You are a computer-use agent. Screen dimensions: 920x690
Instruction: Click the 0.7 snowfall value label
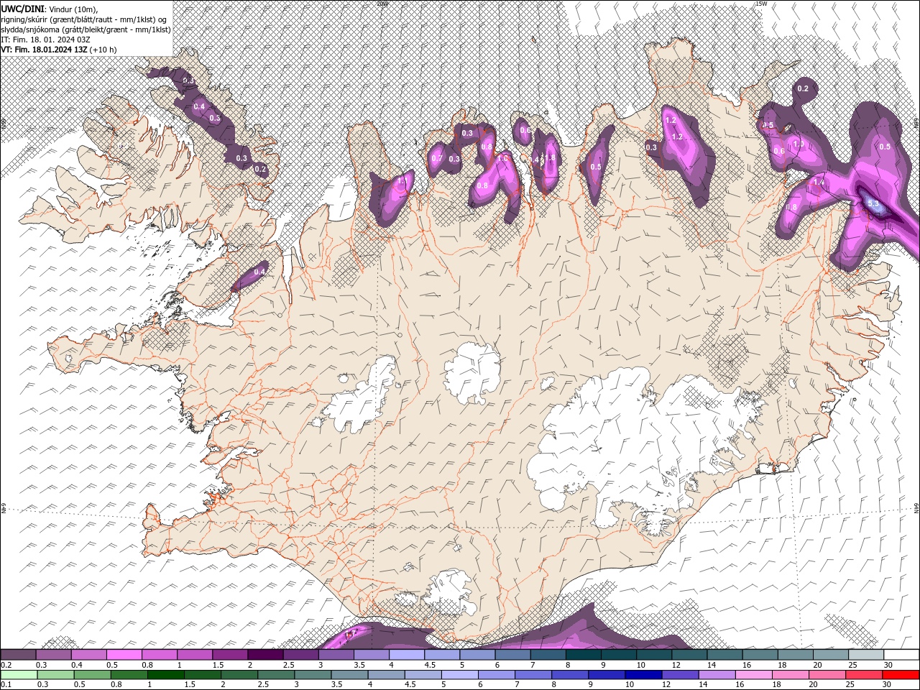[437, 158]
